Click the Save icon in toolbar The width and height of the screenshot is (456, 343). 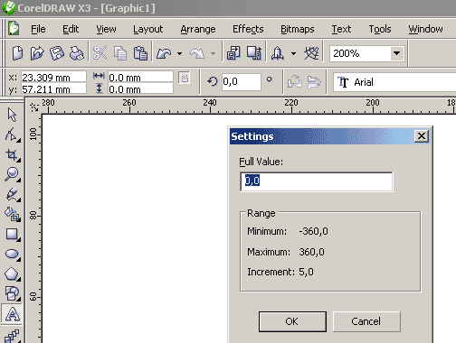pyautogui.click(x=57, y=53)
